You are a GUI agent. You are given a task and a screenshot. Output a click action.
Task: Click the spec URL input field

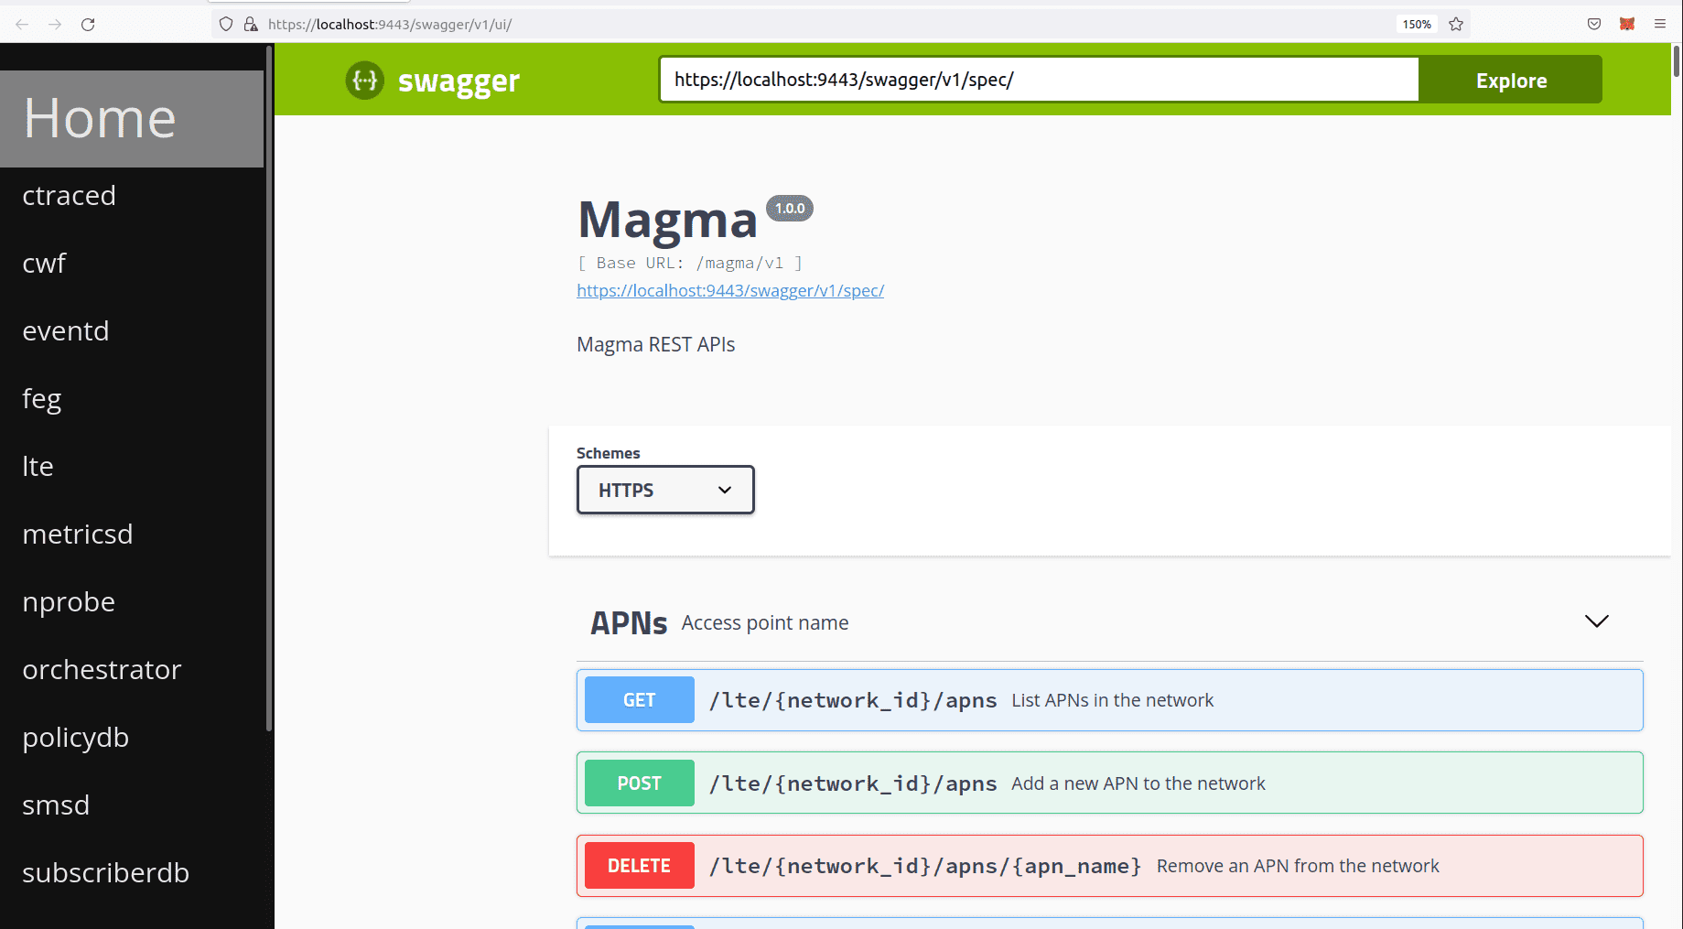(x=1039, y=80)
